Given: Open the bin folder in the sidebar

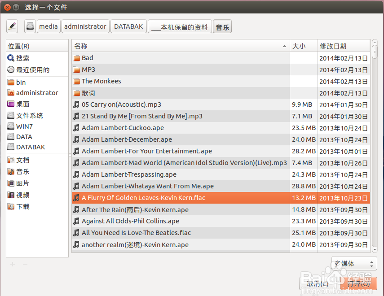Looking at the screenshot, I should pyautogui.click(x=37, y=82).
